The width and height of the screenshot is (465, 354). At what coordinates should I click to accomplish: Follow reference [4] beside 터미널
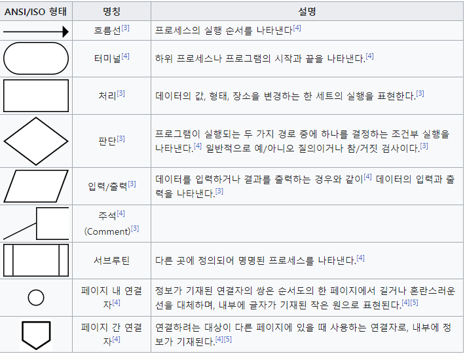126,56
